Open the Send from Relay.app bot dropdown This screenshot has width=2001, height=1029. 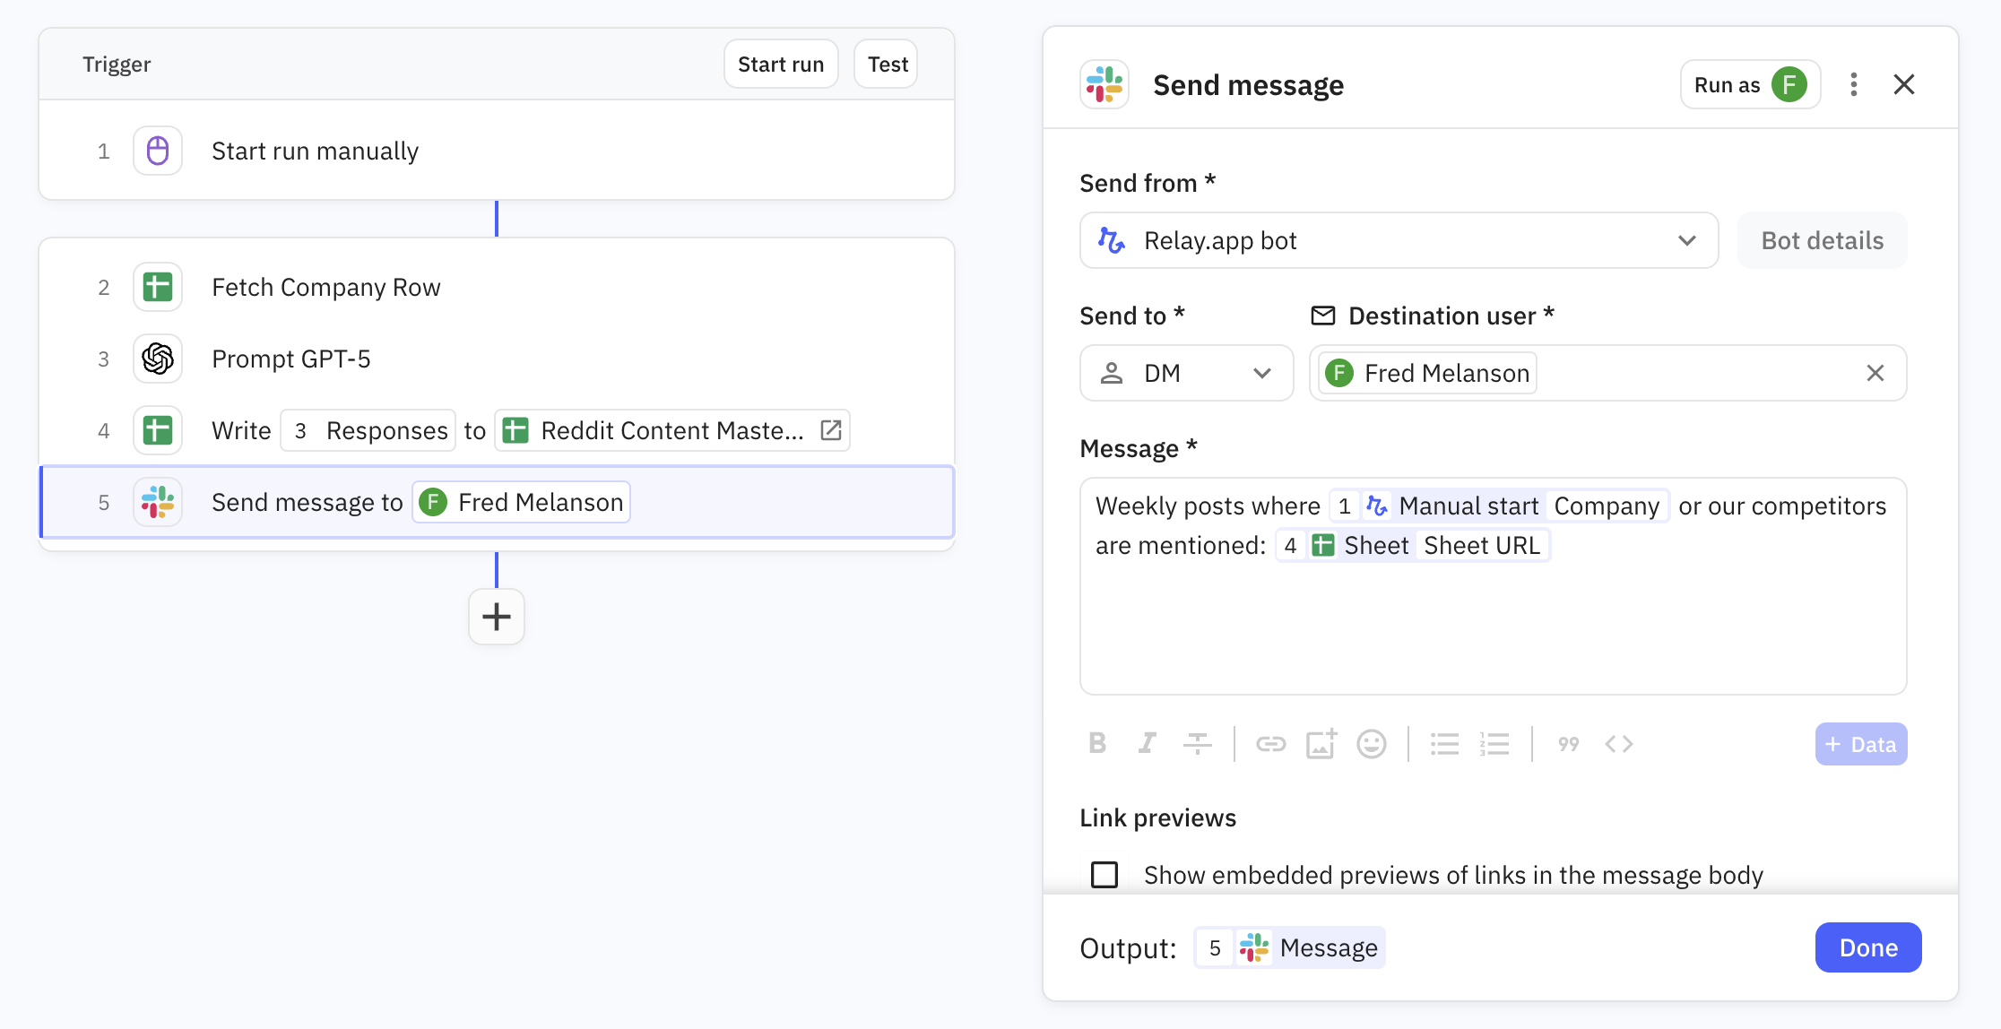tap(1399, 240)
